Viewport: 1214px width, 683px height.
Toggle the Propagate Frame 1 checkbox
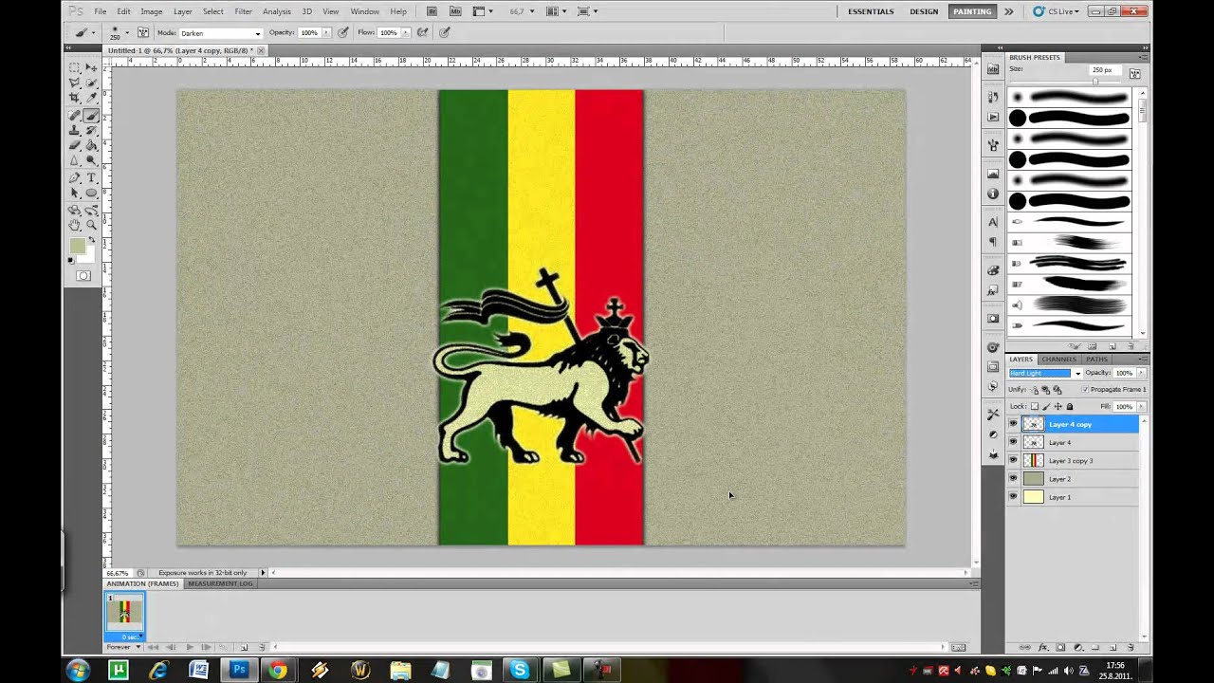coord(1085,390)
